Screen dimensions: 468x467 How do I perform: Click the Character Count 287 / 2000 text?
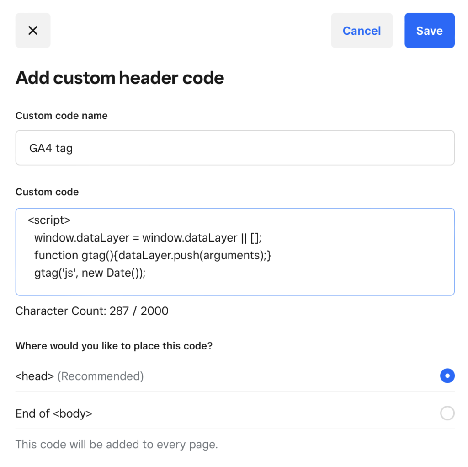[92, 311]
